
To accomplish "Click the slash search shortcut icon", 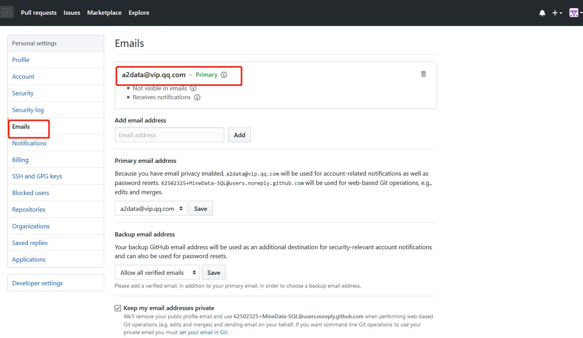I will tap(7, 12).
